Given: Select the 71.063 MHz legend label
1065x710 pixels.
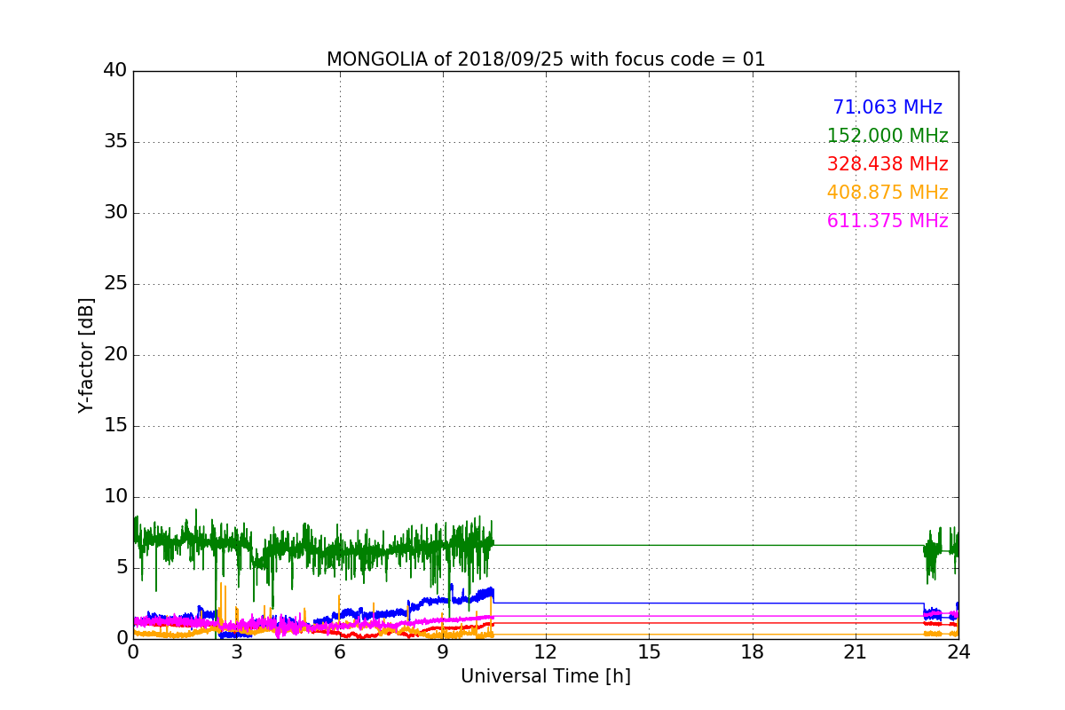Looking at the screenshot, I should pyautogui.click(x=887, y=107).
